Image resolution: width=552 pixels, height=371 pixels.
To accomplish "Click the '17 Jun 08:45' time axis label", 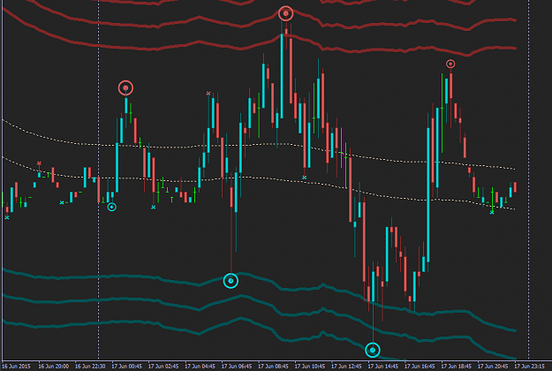I will pyautogui.click(x=273, y=367).
